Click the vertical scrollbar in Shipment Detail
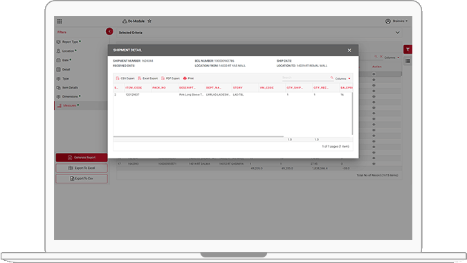Image resolution: width=467 pixels, height=263 pixels. [x=352, y=114]
